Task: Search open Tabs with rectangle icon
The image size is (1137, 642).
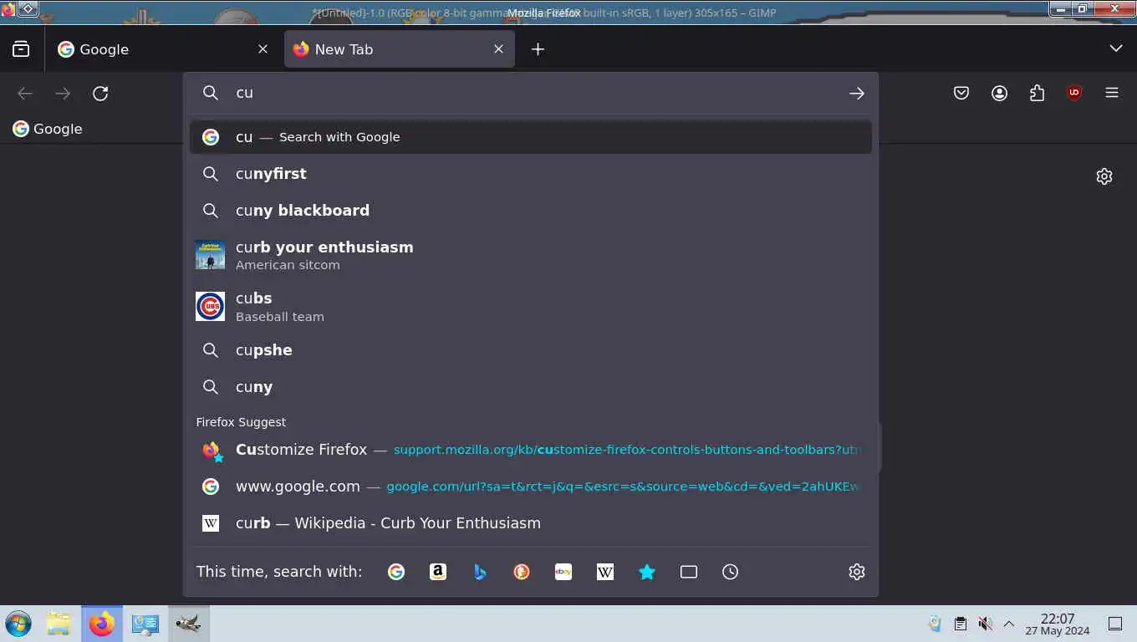Action: 689,572
